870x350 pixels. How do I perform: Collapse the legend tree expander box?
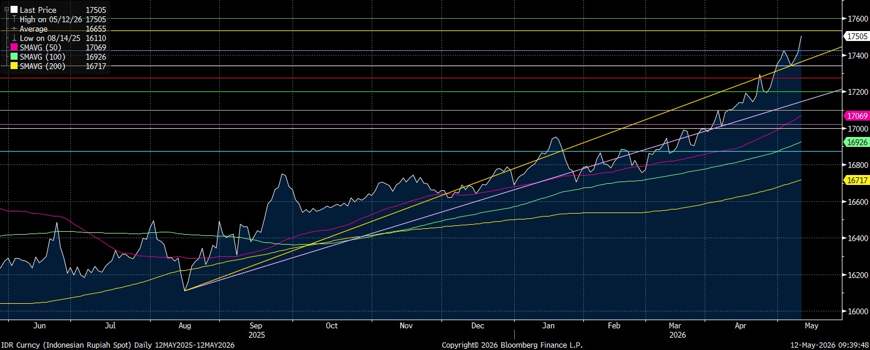[6, 10]
